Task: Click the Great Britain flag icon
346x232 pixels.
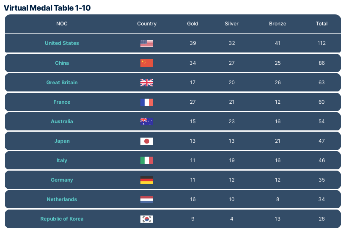Action: coord(147,83)
